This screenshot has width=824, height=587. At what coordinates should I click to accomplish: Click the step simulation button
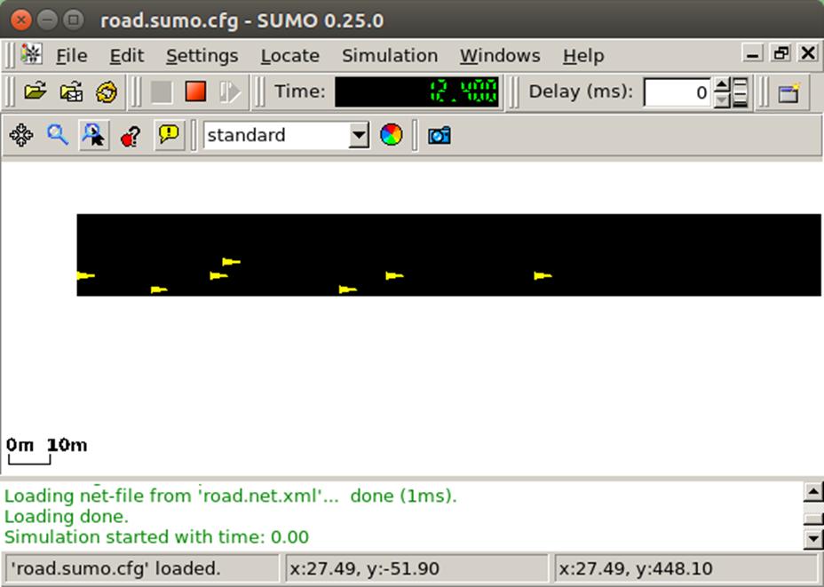click(x=230, y=92)
